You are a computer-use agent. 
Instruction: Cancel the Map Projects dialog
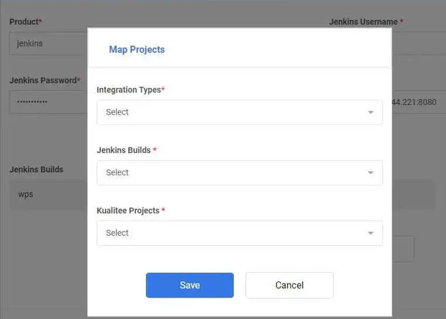290,285
